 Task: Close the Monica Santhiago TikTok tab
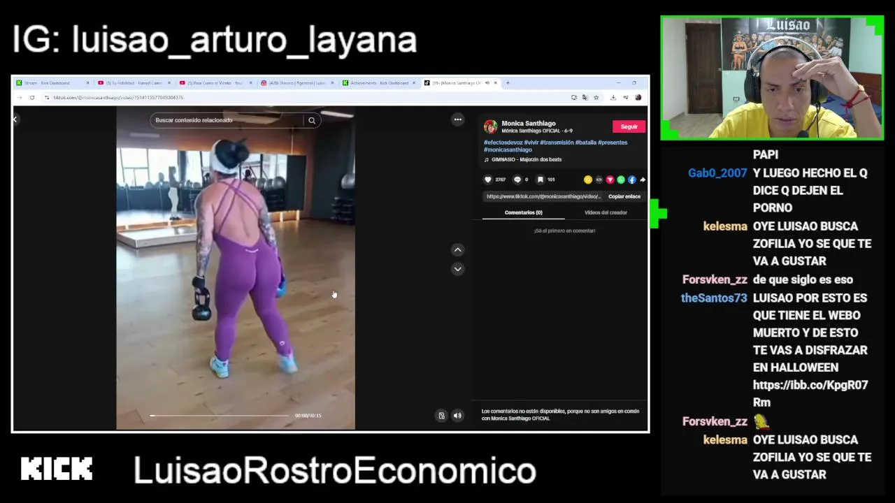click(x=495, y=83)
